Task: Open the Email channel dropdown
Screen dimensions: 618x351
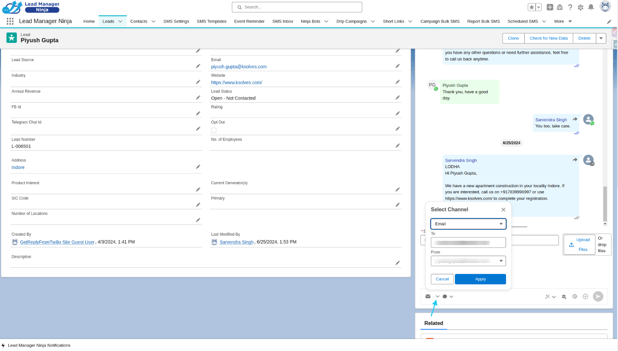Action: [468, 224]
